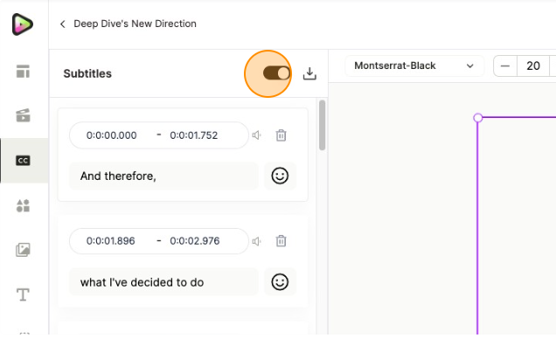The width and height of the screenshot is (556, 338).
Task: Play audio for 'what I've decided' subtitle
Action: 256,241
